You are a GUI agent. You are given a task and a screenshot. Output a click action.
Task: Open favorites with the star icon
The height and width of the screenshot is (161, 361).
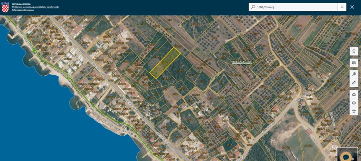[354, 111]
